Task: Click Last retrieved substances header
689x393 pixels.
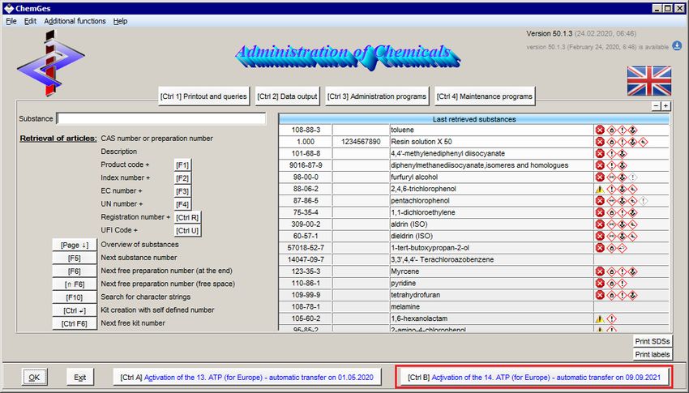Action: 474,119
